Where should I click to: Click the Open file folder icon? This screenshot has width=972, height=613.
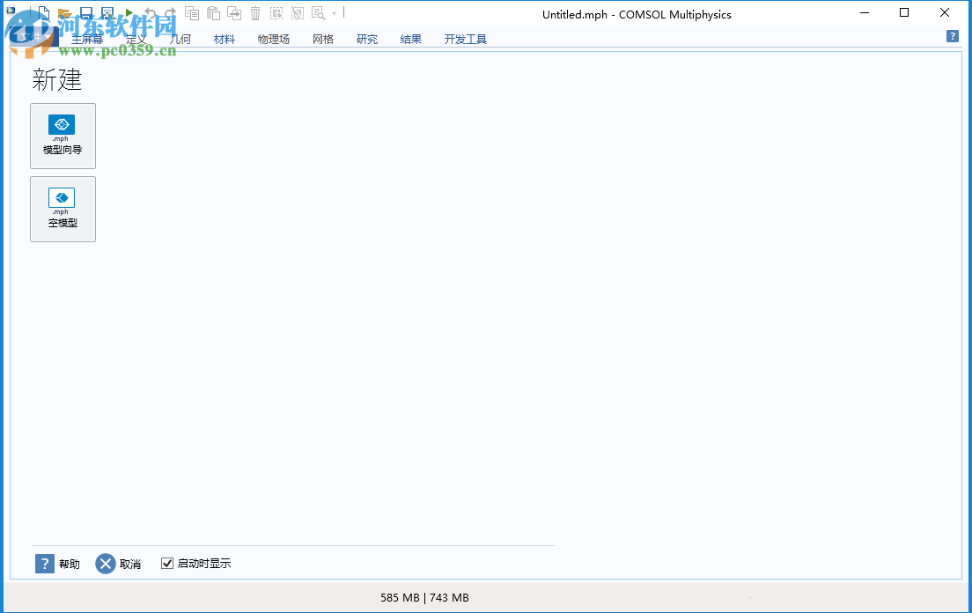63,13
